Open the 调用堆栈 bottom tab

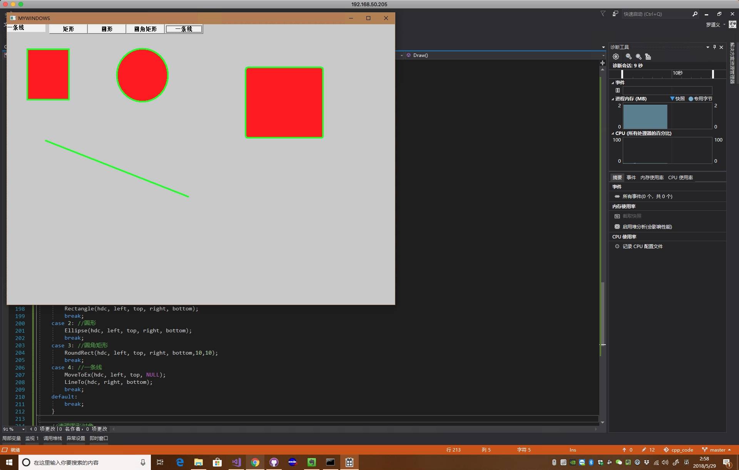pos(53,438)
